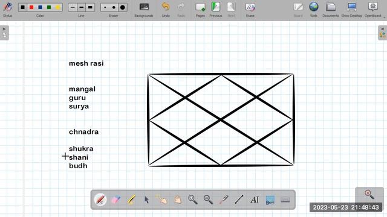Select the arrow Selector tool

[146, 200]
